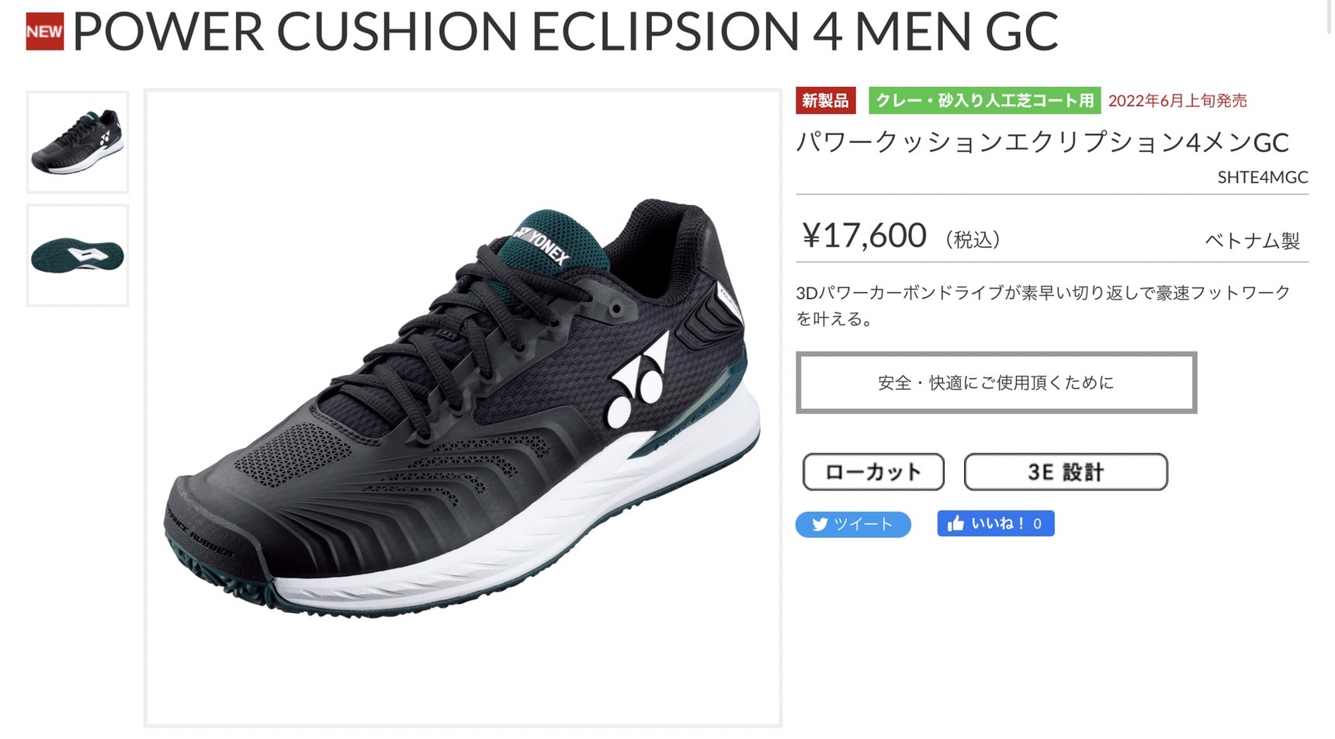Share via the ツイート button
Viewport: 1335px width, 739px height.
[853, 525]
